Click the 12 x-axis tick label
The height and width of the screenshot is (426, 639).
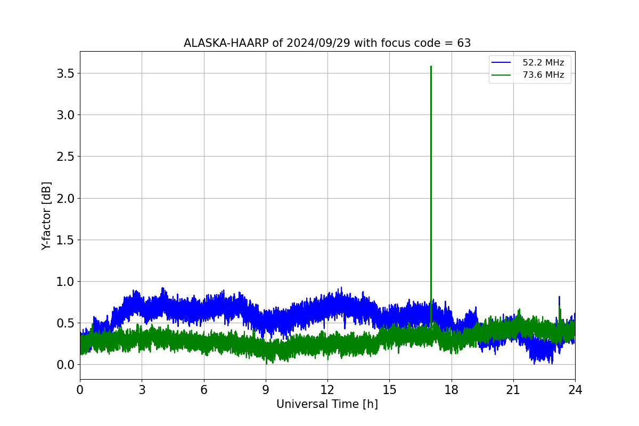pyautogui.click(x=327, y=390)
